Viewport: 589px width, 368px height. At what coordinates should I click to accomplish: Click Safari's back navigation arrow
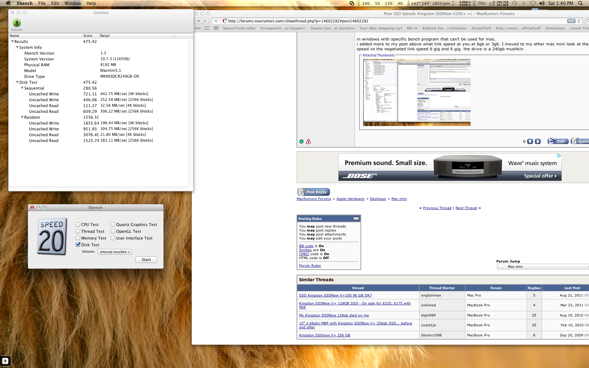(198, 21)
